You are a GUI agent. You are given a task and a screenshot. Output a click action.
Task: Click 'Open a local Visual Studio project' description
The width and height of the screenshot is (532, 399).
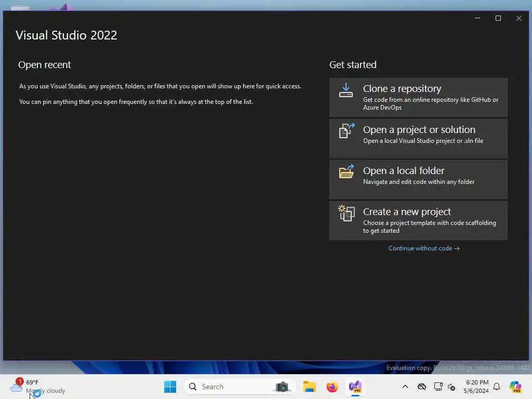(423, 141)
